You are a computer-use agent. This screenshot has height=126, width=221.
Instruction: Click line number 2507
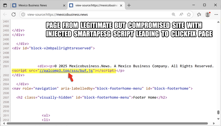tap(6, 98)
